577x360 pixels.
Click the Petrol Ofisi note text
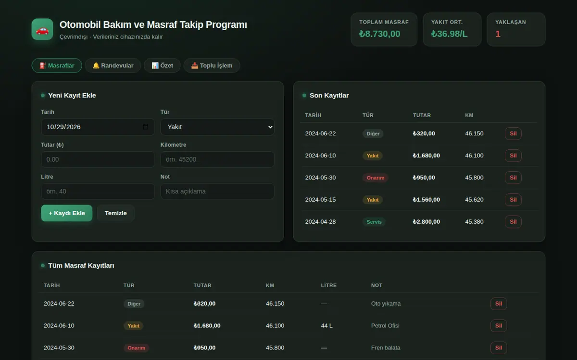click(x=386, y=326)
